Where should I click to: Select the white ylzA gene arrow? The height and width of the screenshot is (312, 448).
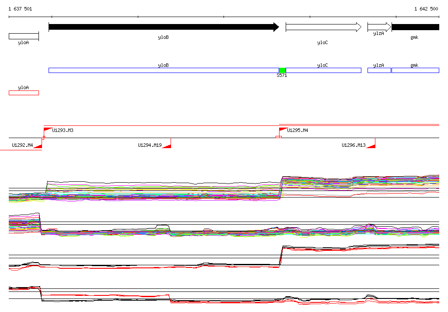pos(379,27)
